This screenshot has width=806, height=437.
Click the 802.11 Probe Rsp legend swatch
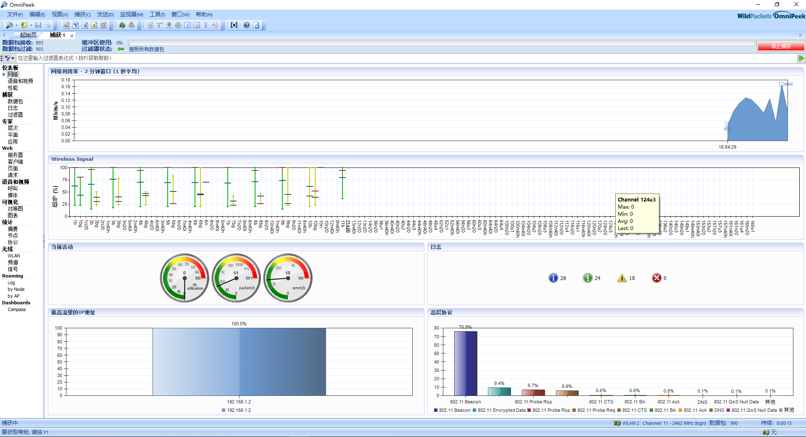529,410
